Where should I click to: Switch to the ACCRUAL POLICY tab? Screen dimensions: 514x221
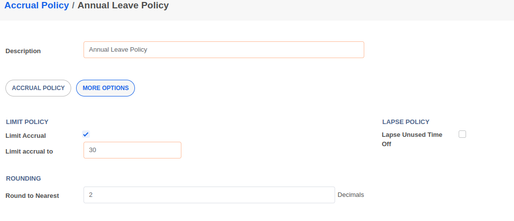coord(39,88)
